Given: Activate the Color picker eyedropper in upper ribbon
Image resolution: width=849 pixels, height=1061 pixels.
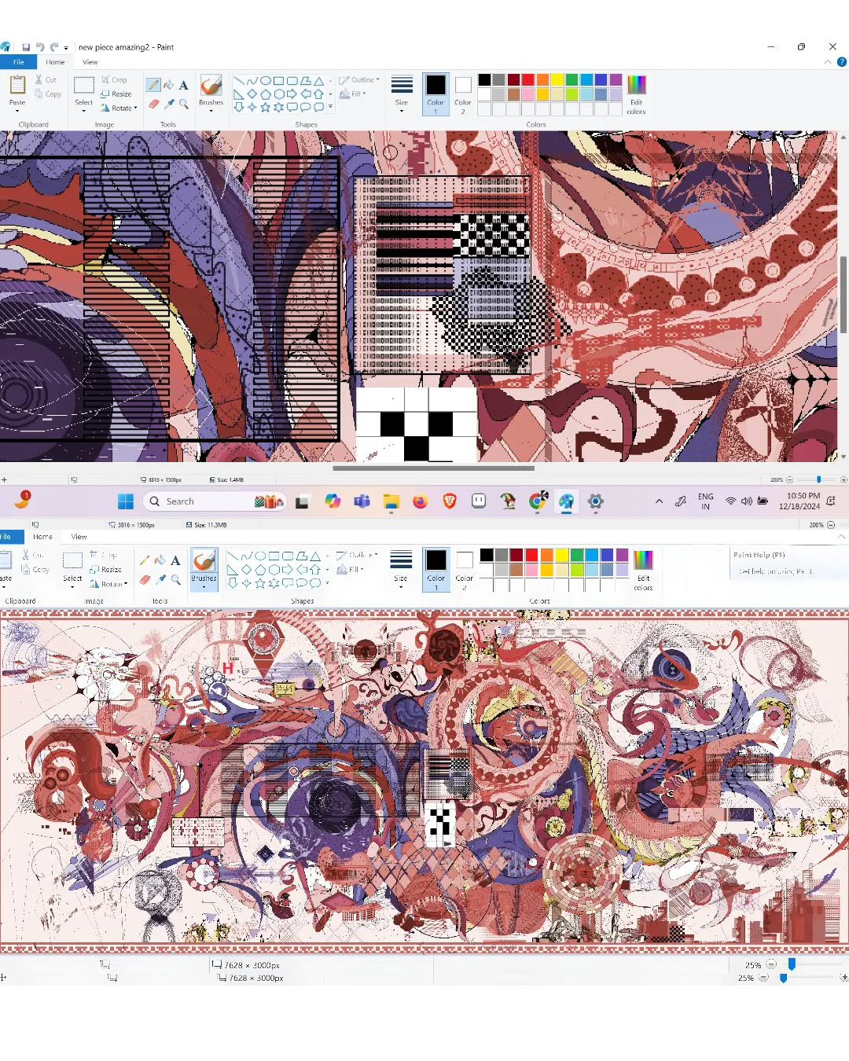Looking at the screenshot, I should [169, 104].
